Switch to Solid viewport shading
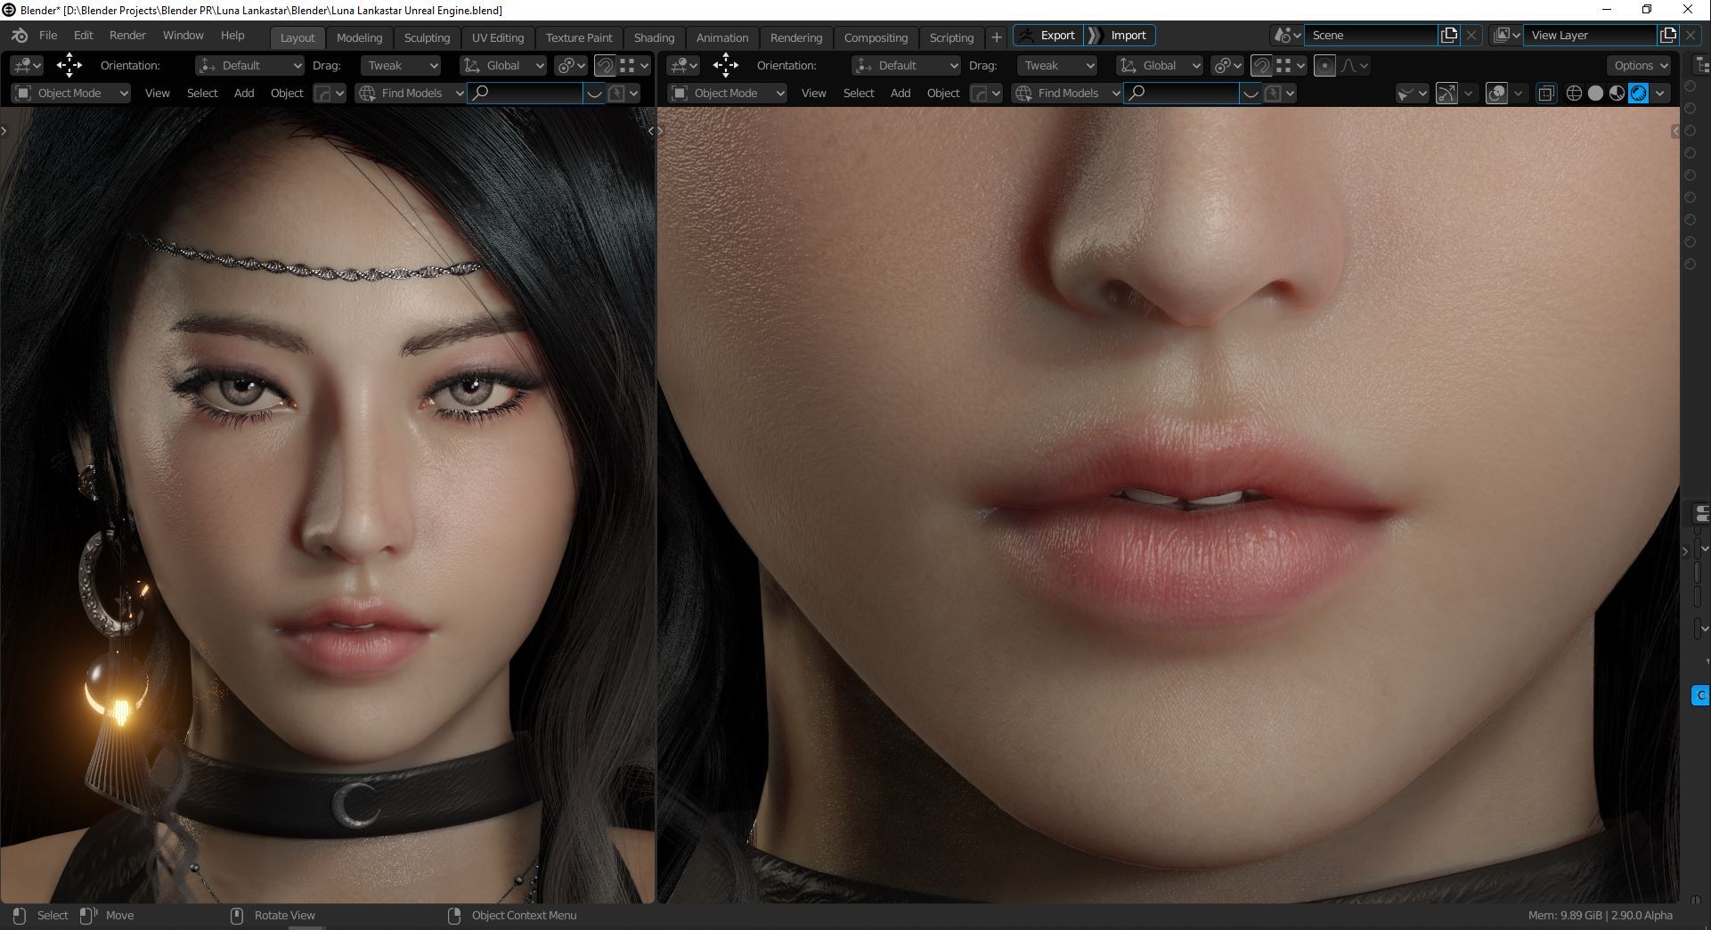The height and width of the screenshot is (930, 1711). tap(1595, 94)
